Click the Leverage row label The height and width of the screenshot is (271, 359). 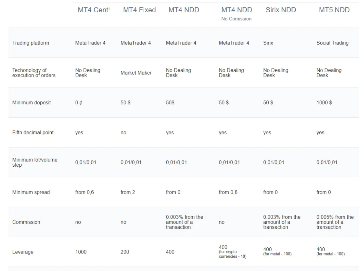[x=23, y=252]
